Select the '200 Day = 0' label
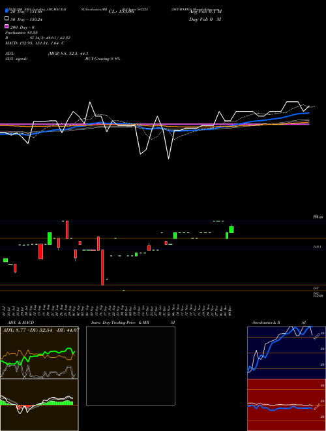The image size is (326, 431). tap(22, 27)
